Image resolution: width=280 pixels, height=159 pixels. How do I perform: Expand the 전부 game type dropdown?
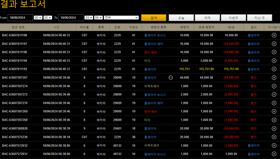coord(121,17)
